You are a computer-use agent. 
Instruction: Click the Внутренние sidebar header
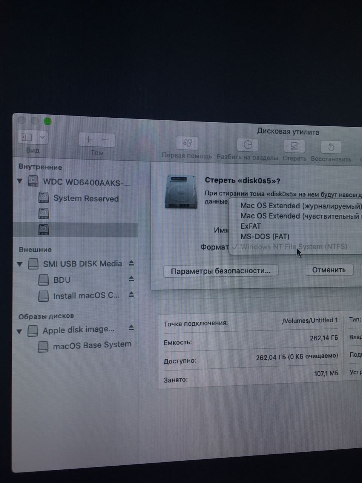pyautogui.click(x=40, y=167)
